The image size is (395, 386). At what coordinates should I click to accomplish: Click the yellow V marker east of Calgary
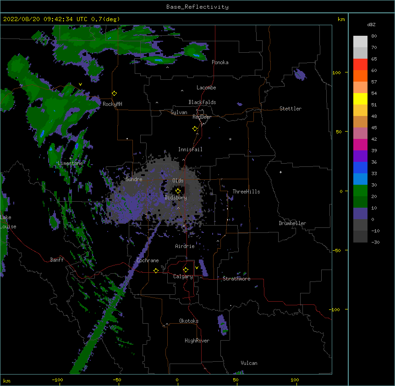197,268
